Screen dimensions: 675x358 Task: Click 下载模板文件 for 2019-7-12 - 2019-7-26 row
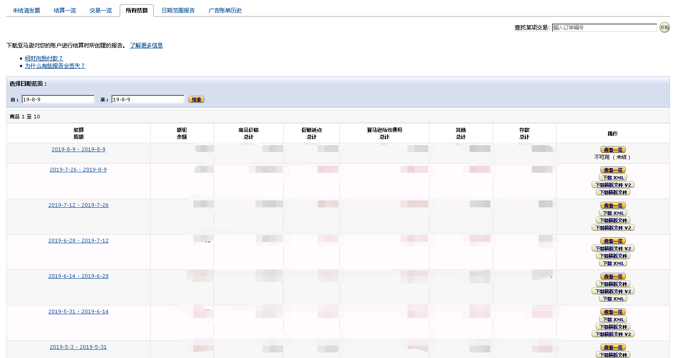[613, 220]
